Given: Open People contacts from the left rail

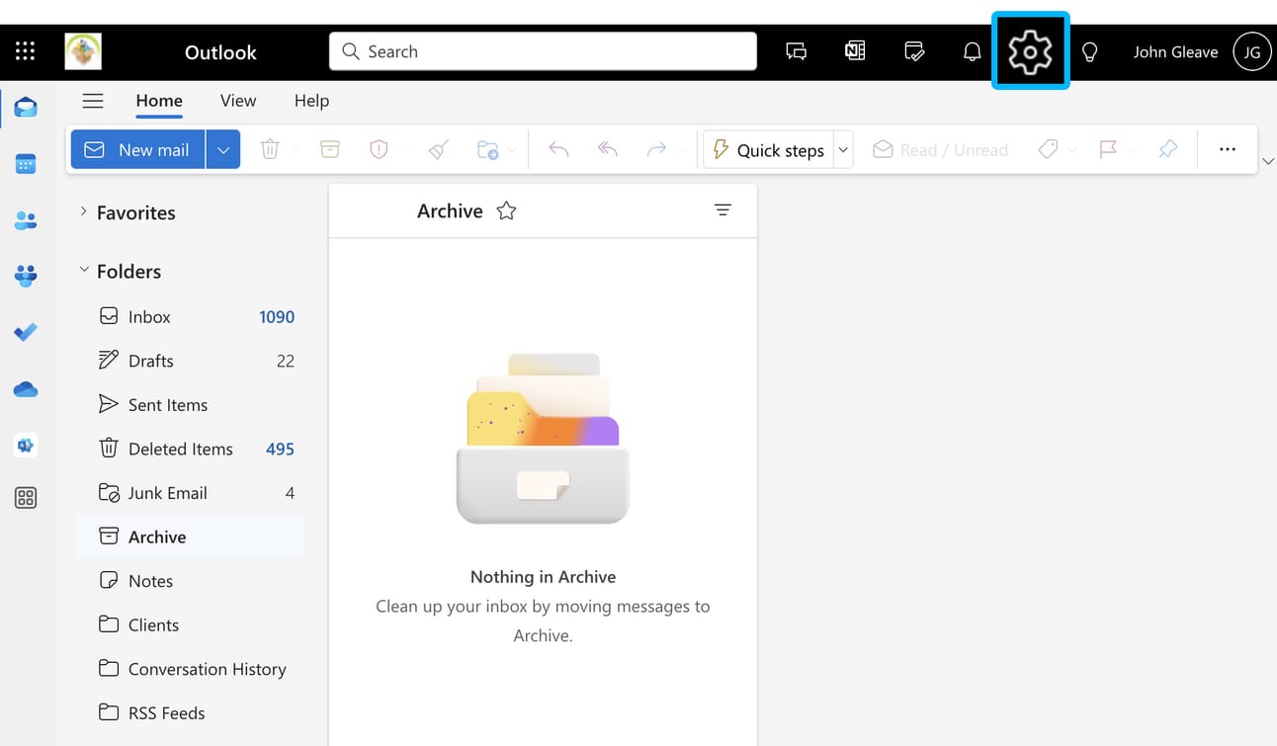Looking at the screenshot, I should (x=26, y=220).
